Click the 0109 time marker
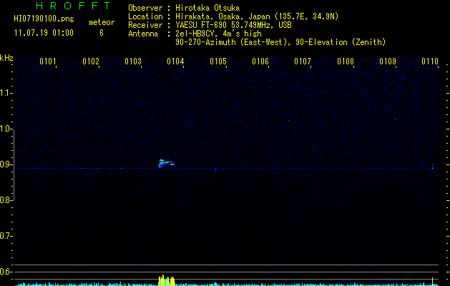This screenshot has width=450, height=286. pos(388,61)
